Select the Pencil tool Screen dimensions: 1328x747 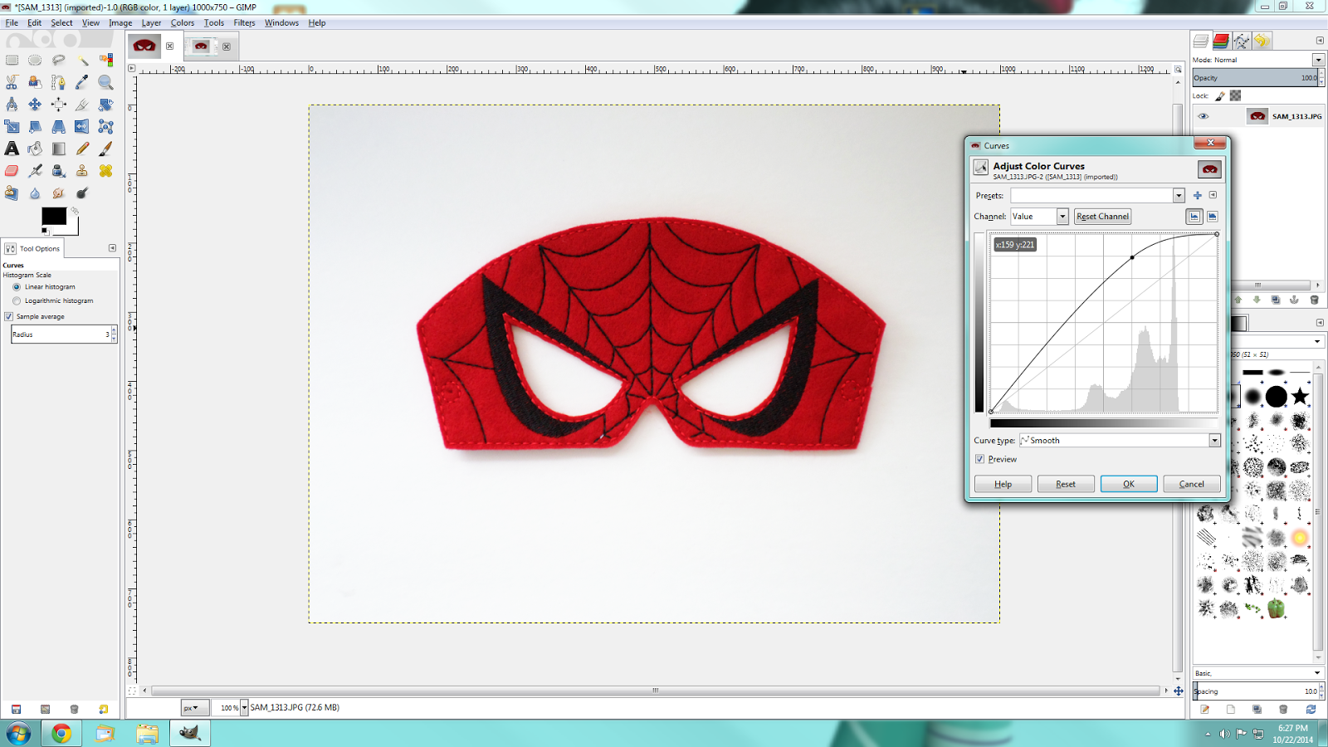point(82,149)
